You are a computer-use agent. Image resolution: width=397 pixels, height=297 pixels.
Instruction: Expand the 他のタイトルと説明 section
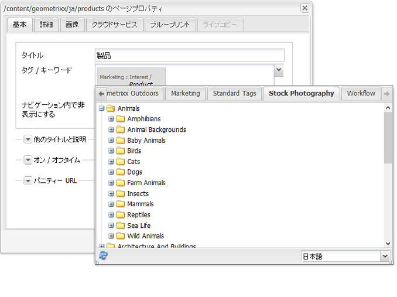(28, 139)
